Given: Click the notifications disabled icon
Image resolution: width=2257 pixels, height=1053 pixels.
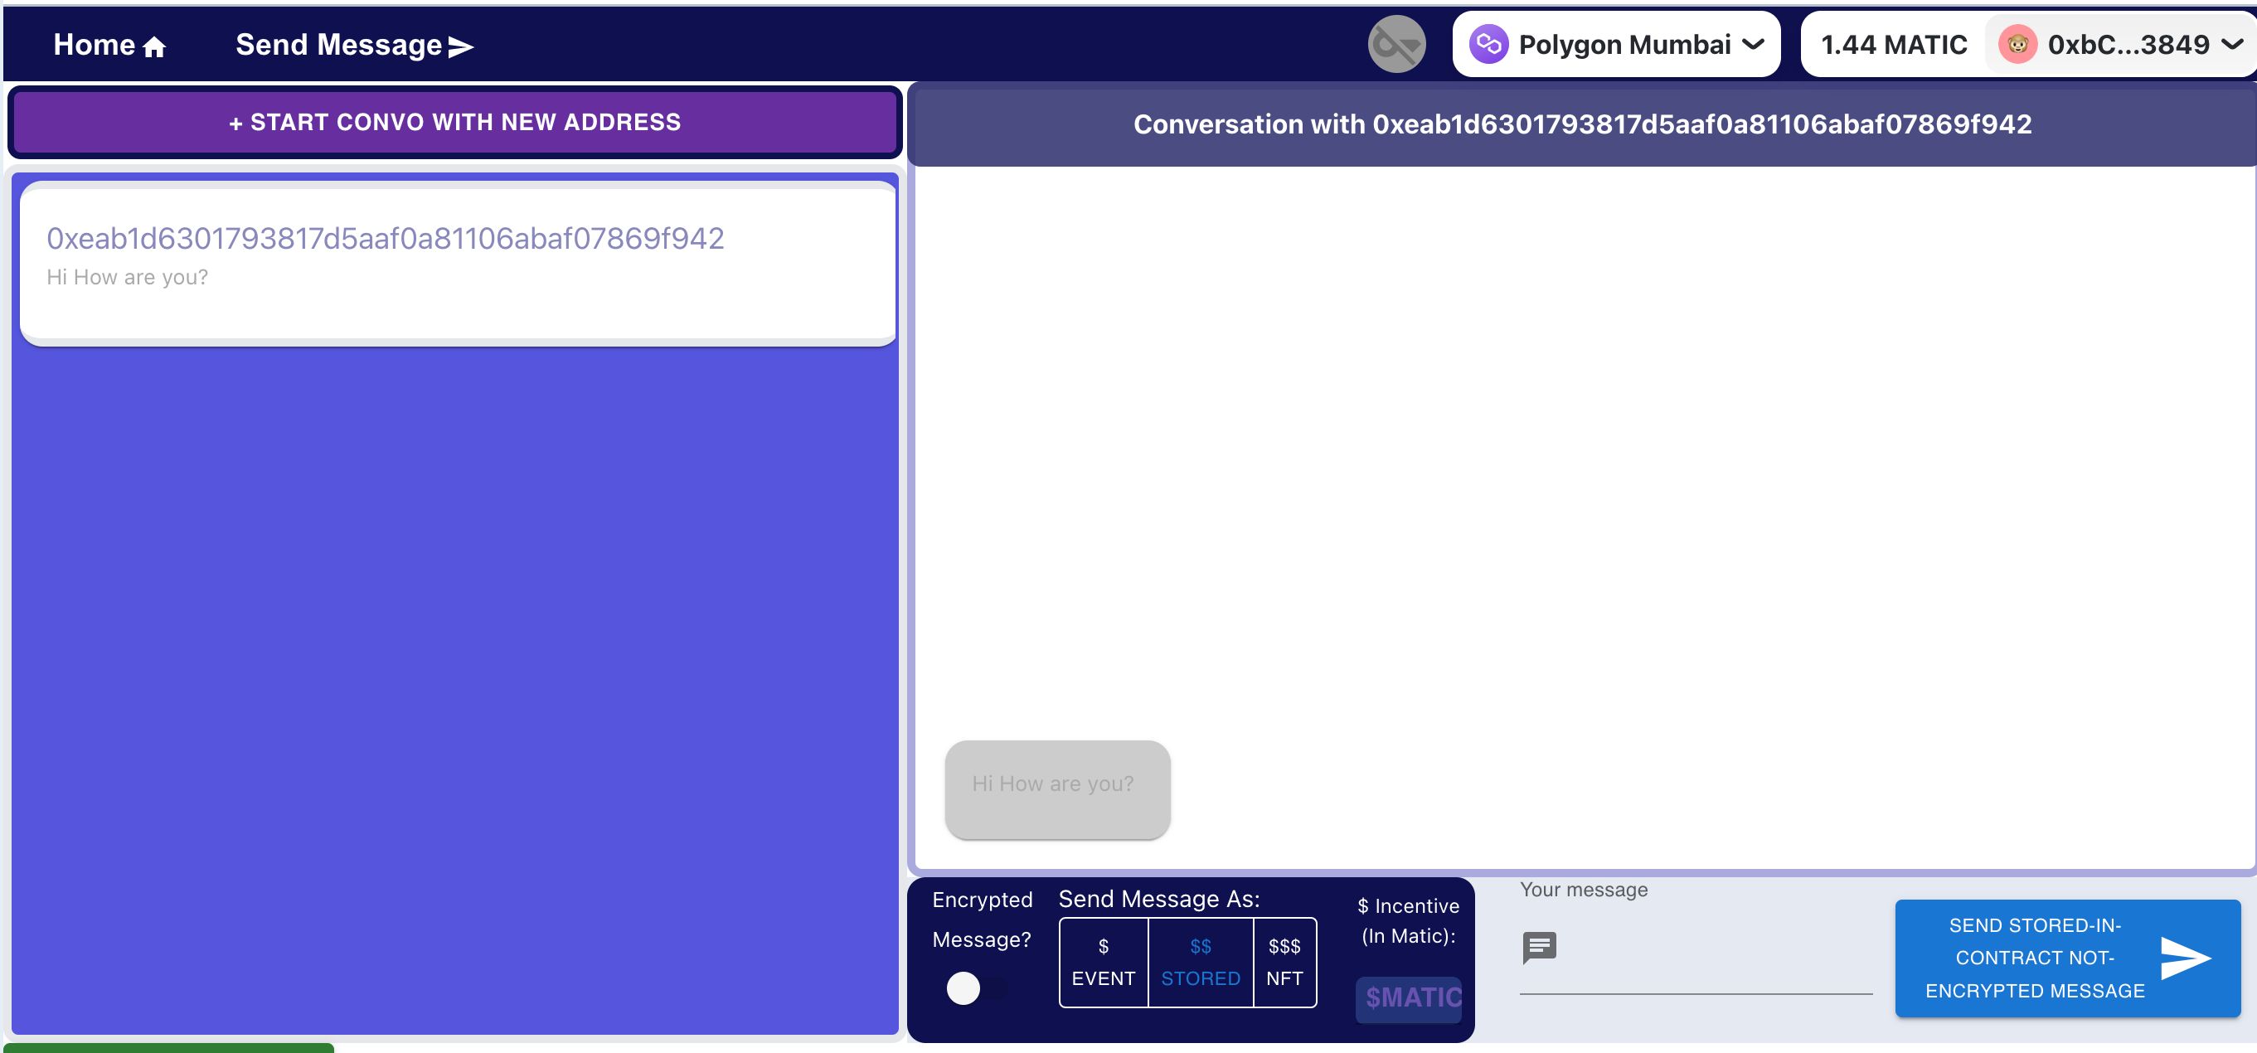Looking at the screenshot, I should (1396, 43).
